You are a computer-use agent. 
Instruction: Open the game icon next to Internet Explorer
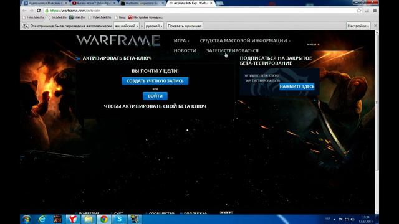click(57, 219)
